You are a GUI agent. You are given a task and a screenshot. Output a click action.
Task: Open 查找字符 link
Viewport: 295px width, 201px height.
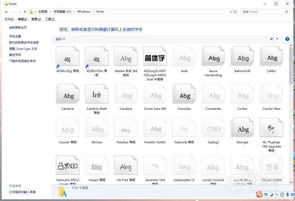click(x=15, y=55)
